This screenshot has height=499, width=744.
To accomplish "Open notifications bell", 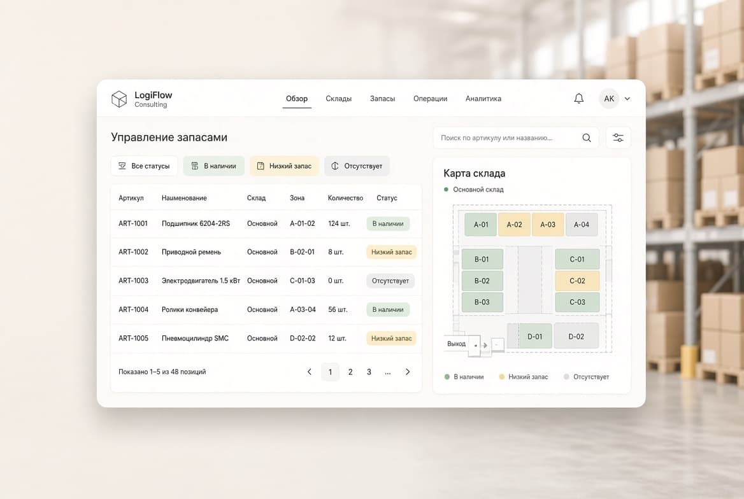I will coord(579,99).
